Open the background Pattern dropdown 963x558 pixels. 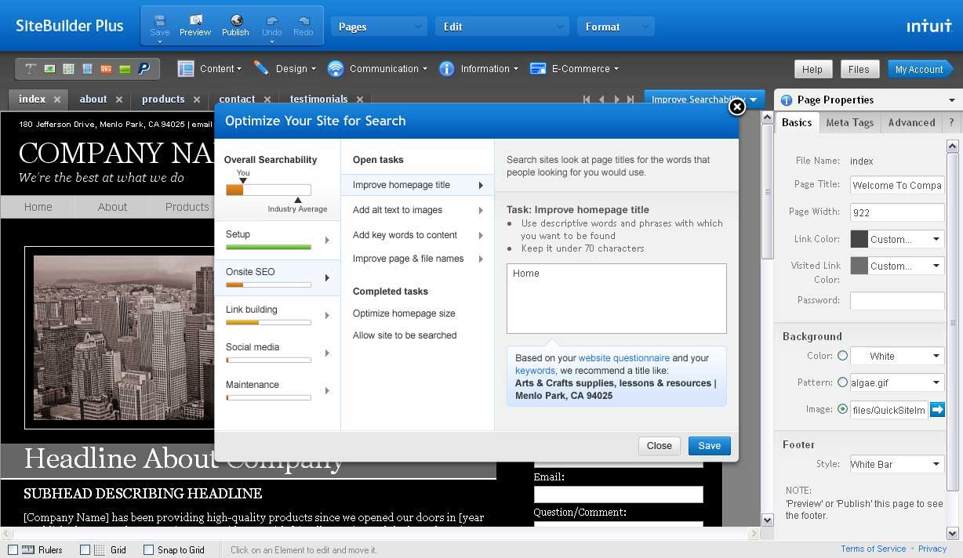pyautogui.click(x=897, y=382)
